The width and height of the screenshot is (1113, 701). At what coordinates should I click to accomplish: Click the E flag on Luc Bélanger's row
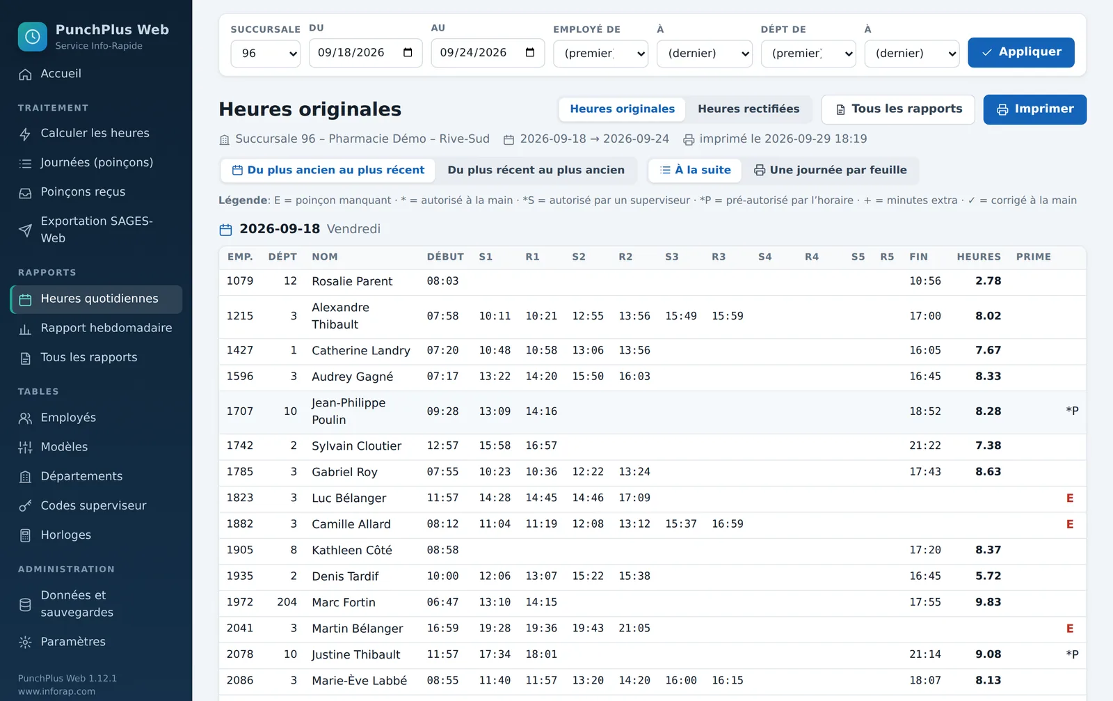[1070, 498]
